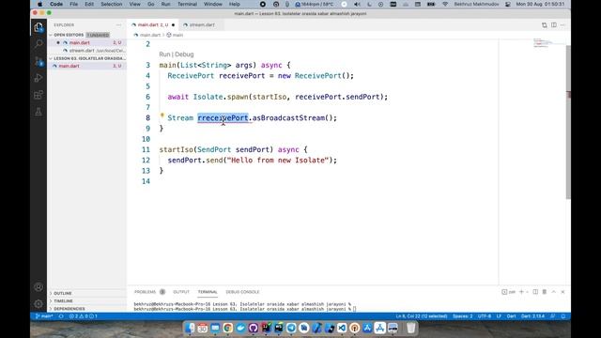
Task: Open the Explorer view in activity bar
Action: (39, 27)
